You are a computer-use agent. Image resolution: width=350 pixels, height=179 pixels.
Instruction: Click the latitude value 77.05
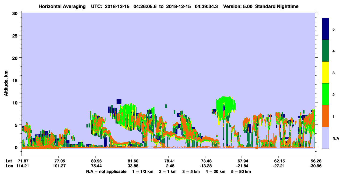click(x=59, y=161)
